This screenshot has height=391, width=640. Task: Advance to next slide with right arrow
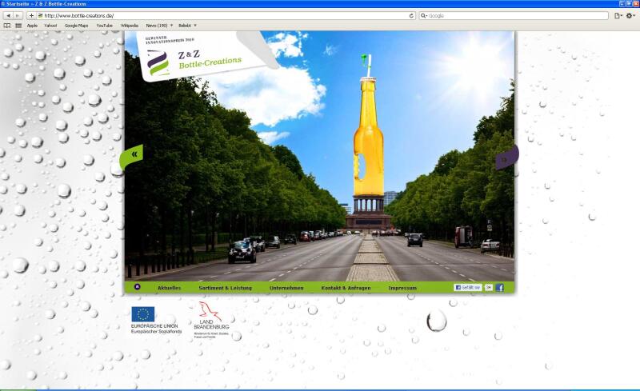coord(505,159)
